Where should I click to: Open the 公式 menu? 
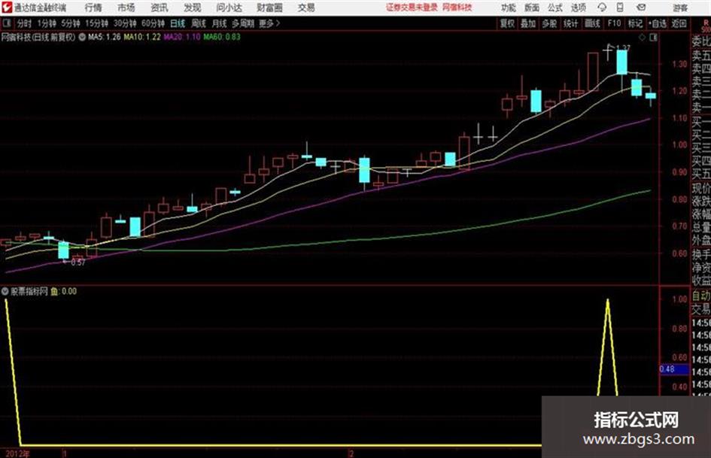point(555,8)
